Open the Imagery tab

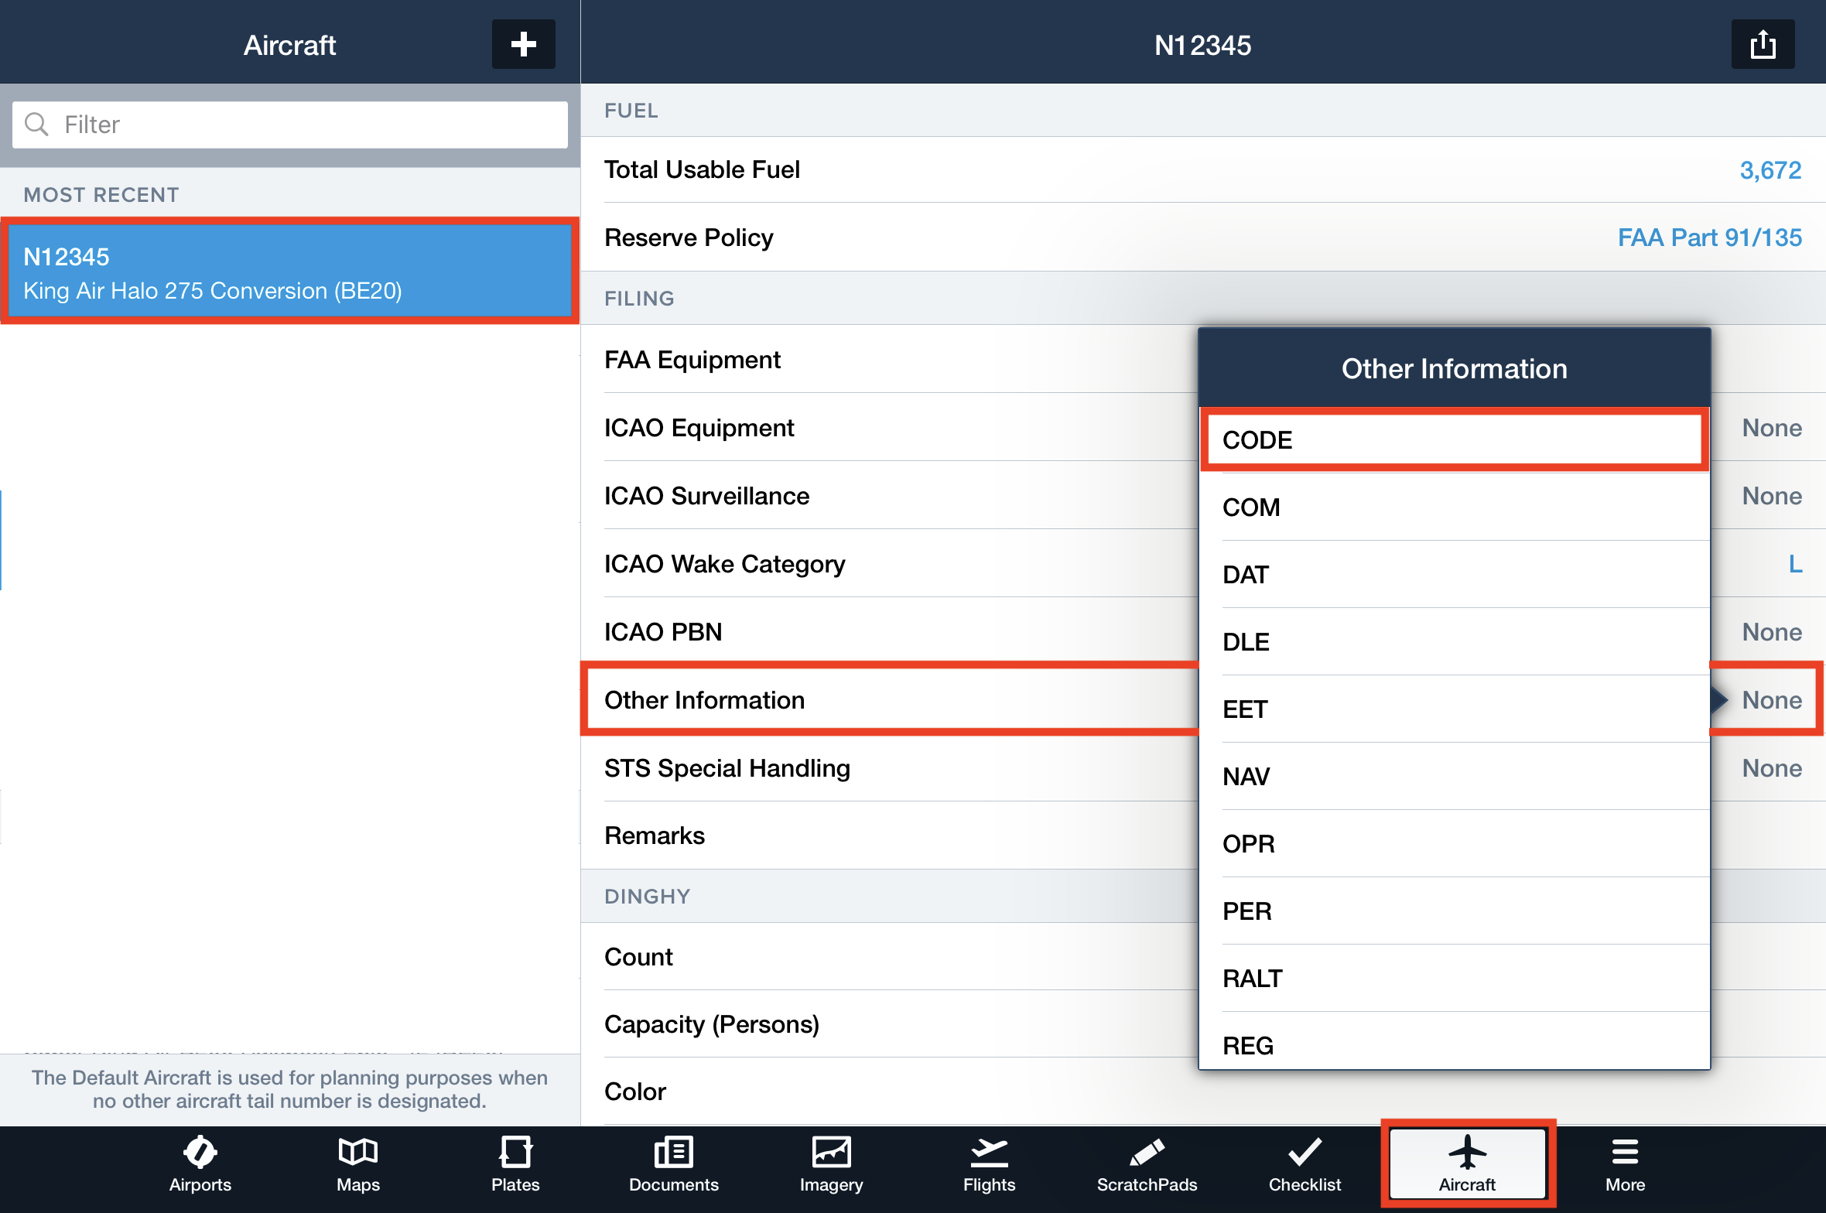coord(831,1164)
